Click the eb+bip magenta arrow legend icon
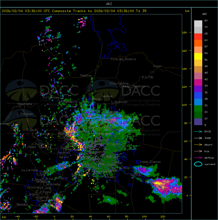Image resolution: width=218 pixels, height=220 pixels. pos(198,158)
